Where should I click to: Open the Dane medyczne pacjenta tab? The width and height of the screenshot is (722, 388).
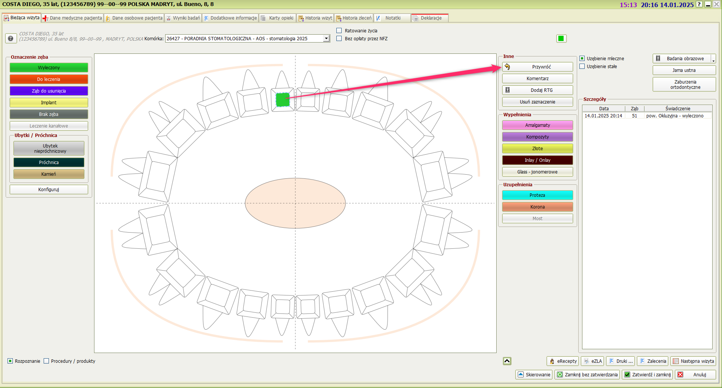(x=72, y=18)
